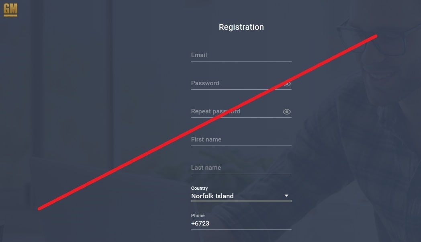
Task: Click the First name placeholder label
Action: [206, 139]
